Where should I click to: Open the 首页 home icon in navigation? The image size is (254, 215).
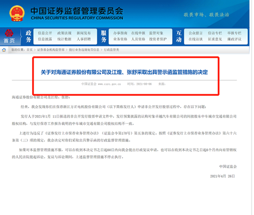point(9,36)
